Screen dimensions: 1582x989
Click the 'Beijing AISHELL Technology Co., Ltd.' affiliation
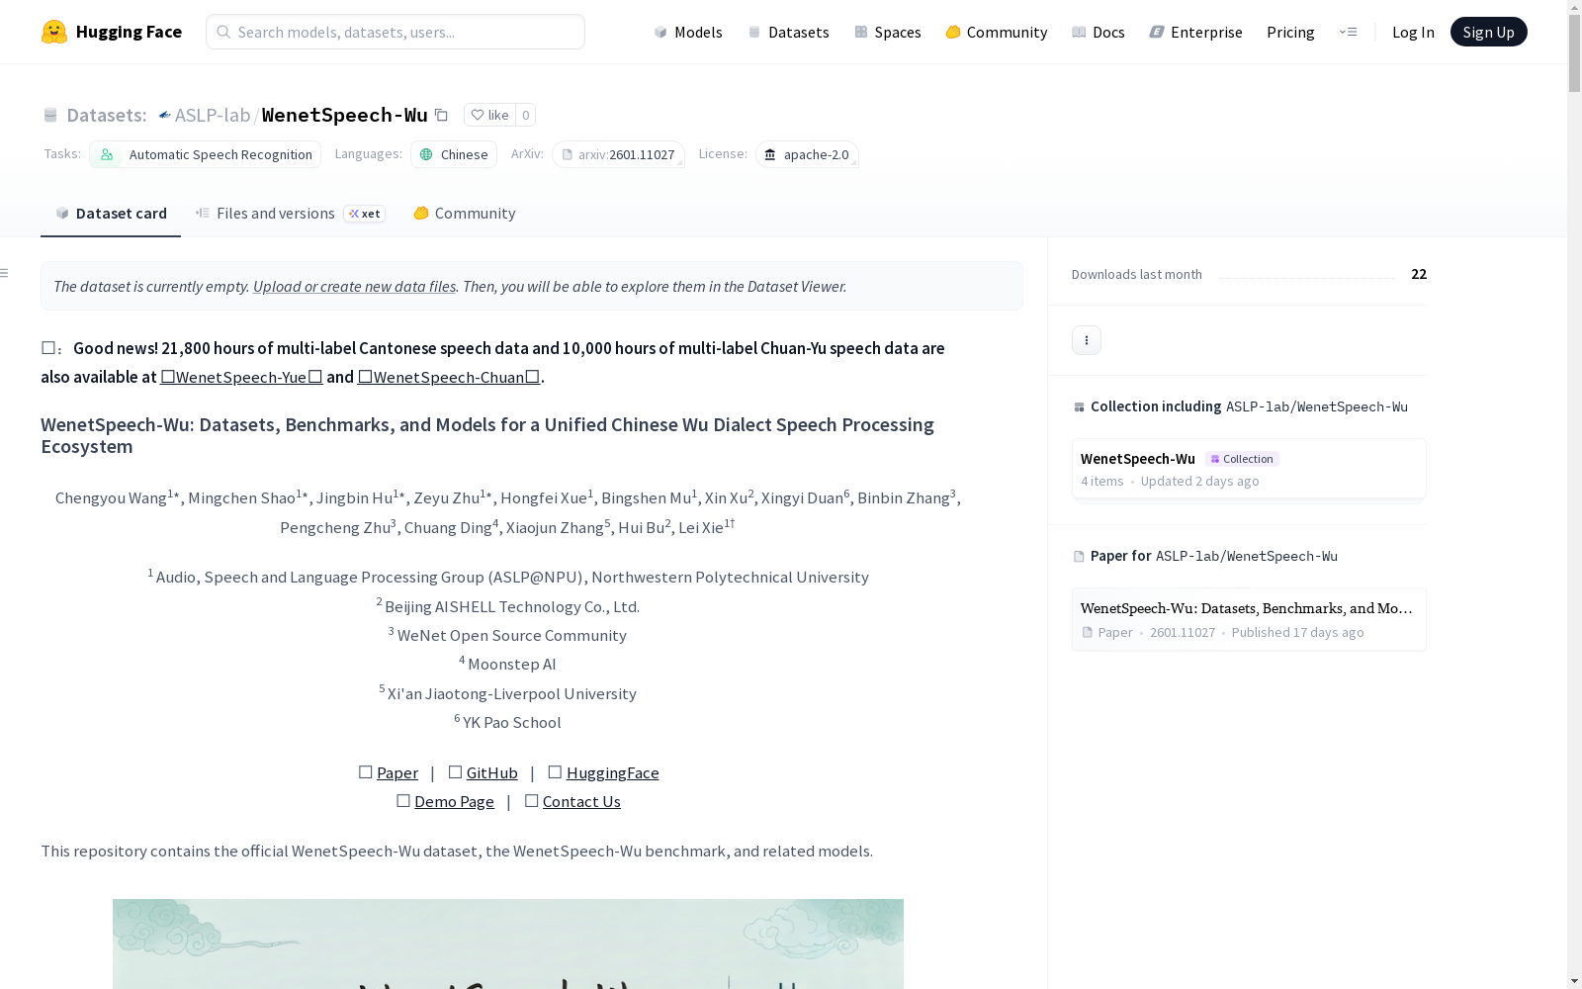(512, 606)
